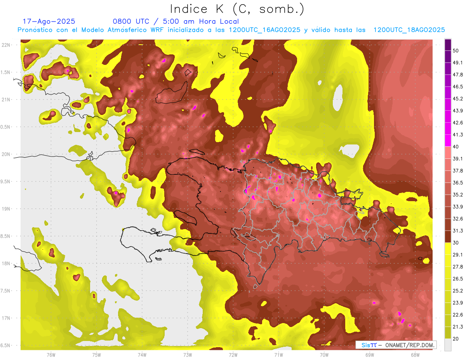466x360 pixels.
Task: Click the colorbar value "23.9"
Action: (458, 303)
